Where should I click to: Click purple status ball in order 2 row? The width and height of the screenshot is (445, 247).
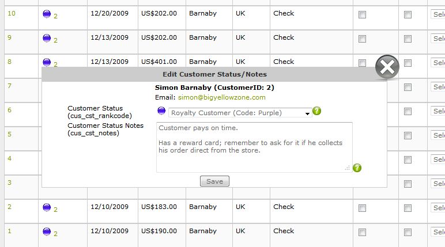tap(47, 207)
